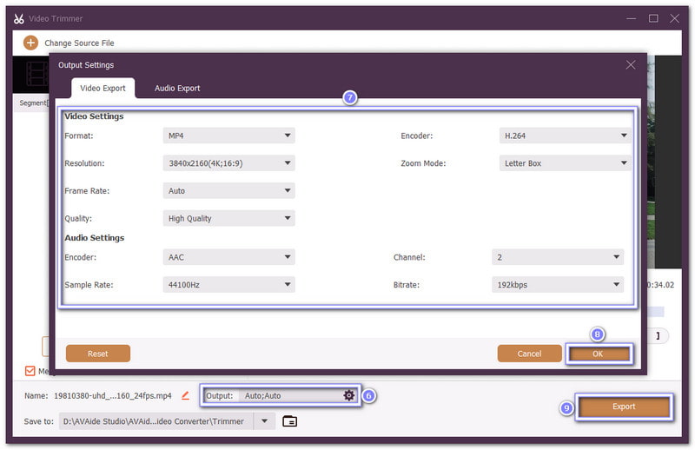Toggle the Merge checkbox
Screen dimensions: 695x450
pos(30,371)
